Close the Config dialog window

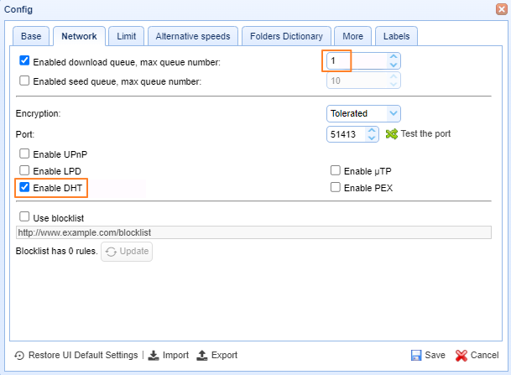(x=501, y=8)
